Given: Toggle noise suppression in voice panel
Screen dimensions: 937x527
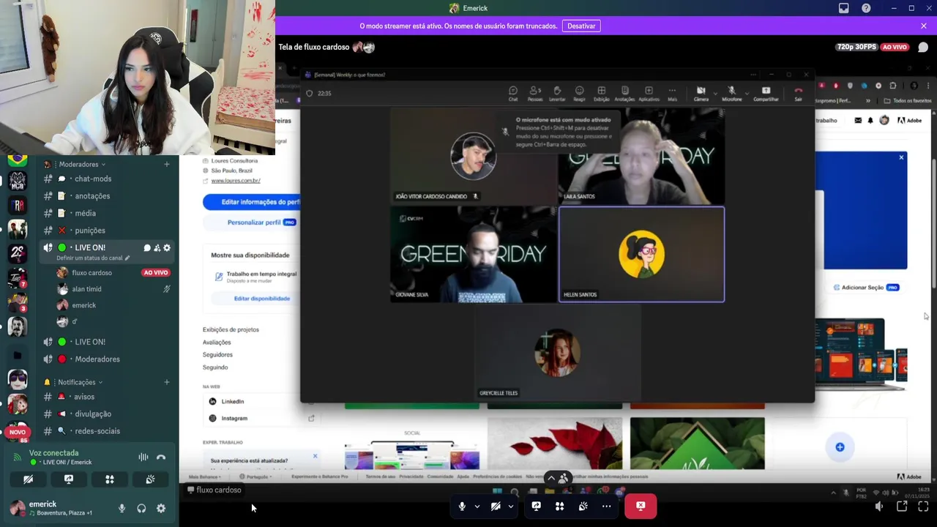Looking at the screenshot, I should pos(143,457).
